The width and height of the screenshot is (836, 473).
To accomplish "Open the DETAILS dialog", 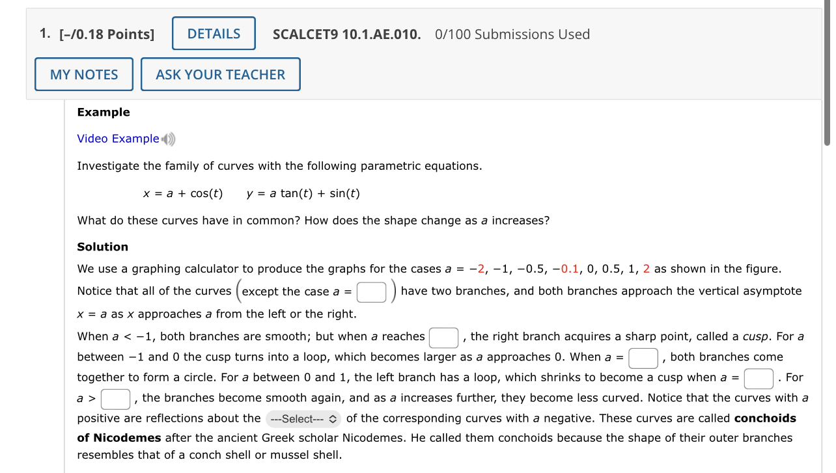I will click(214, 33).
